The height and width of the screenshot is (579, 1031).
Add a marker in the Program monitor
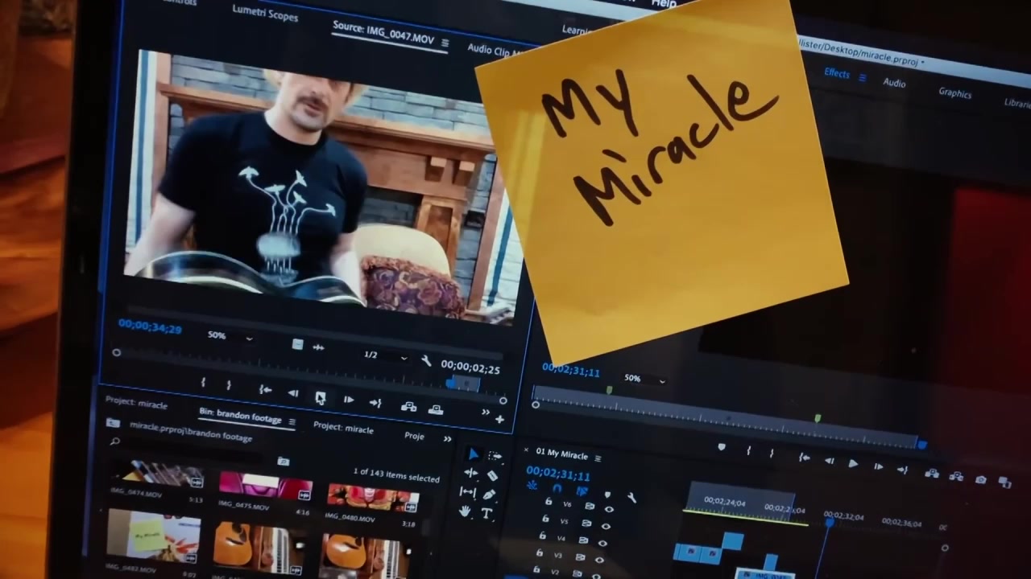click(722, 447)
